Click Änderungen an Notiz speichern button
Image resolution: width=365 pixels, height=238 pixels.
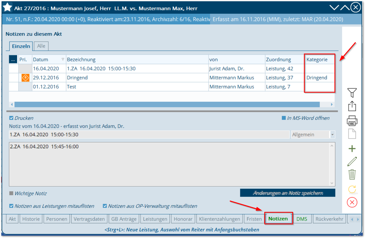point(288,193)
